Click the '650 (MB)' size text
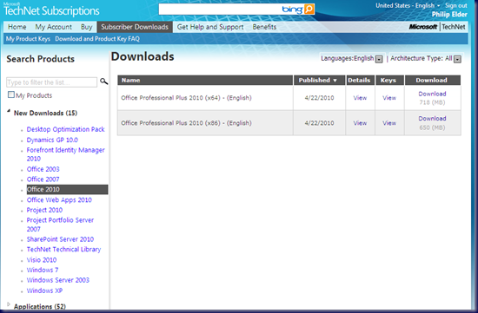 [x=432, y=127]
